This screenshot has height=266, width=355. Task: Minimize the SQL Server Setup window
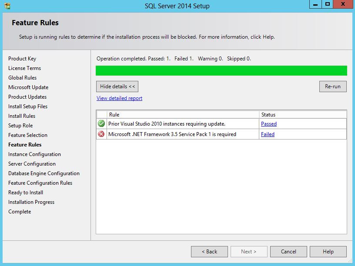click(x=316, y=4)
